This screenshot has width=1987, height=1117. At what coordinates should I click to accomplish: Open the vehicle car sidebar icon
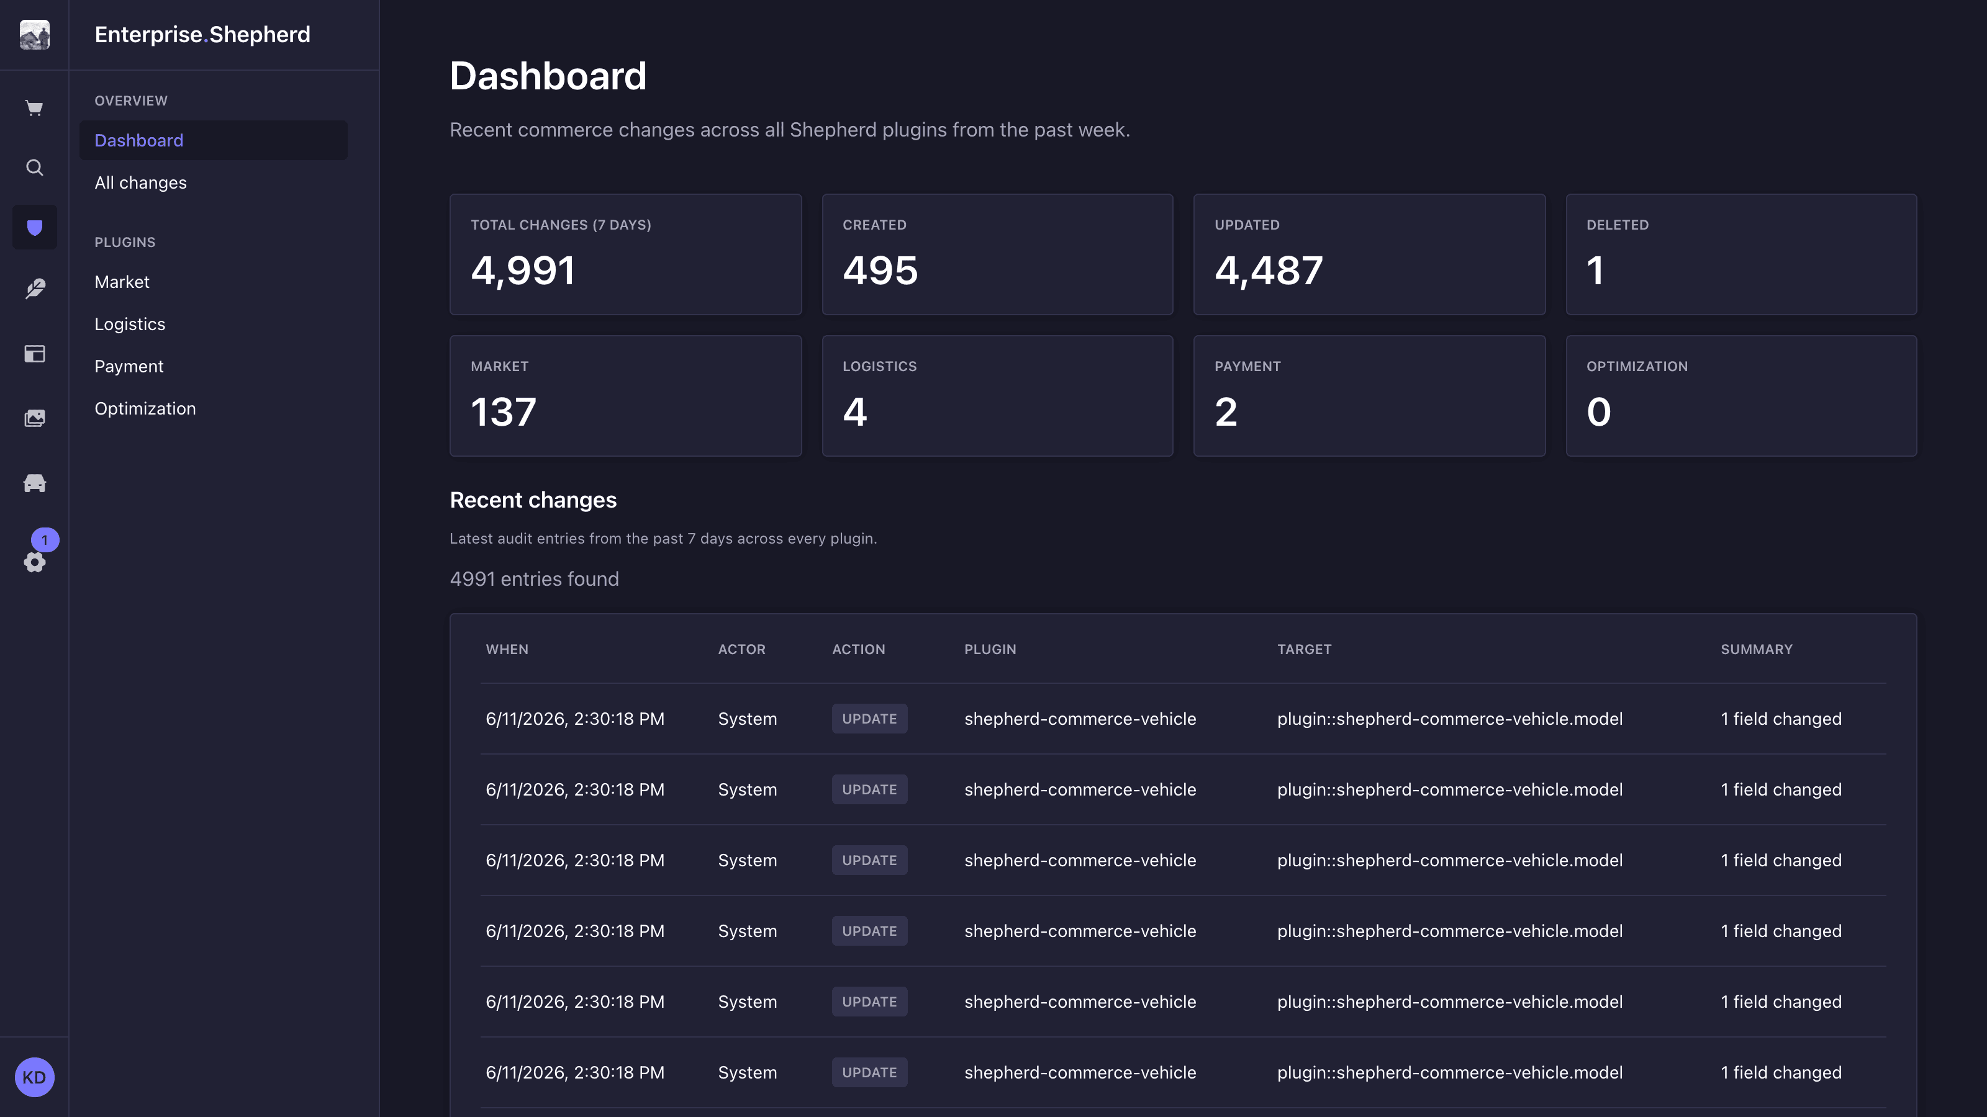tap(35, 483)
